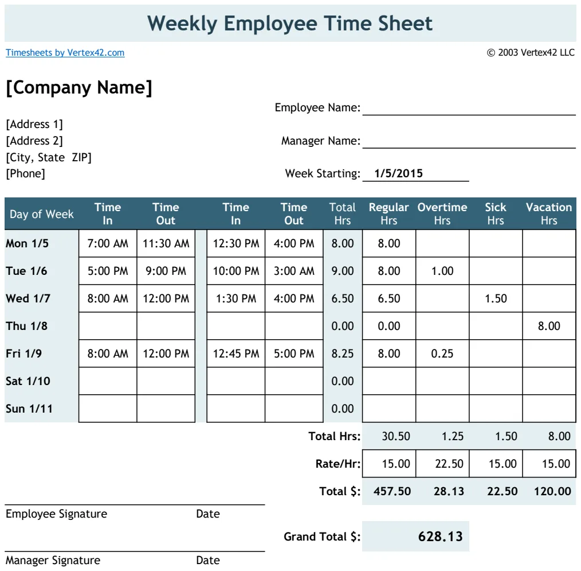581x571 pixels.
Task: Click the © 2003 Vertex42 LLC notice
Action: [x=531, y=53]
